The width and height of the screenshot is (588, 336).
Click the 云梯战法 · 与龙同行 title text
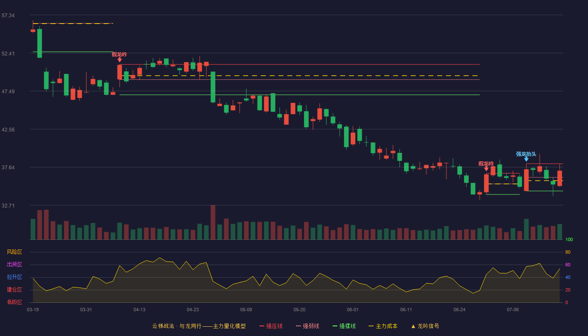point(177,326)
